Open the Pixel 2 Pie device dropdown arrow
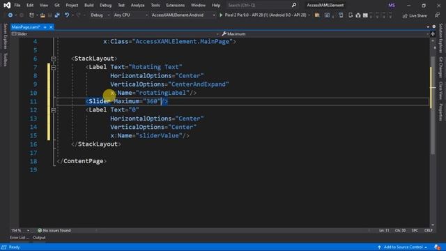 point(309,15)
